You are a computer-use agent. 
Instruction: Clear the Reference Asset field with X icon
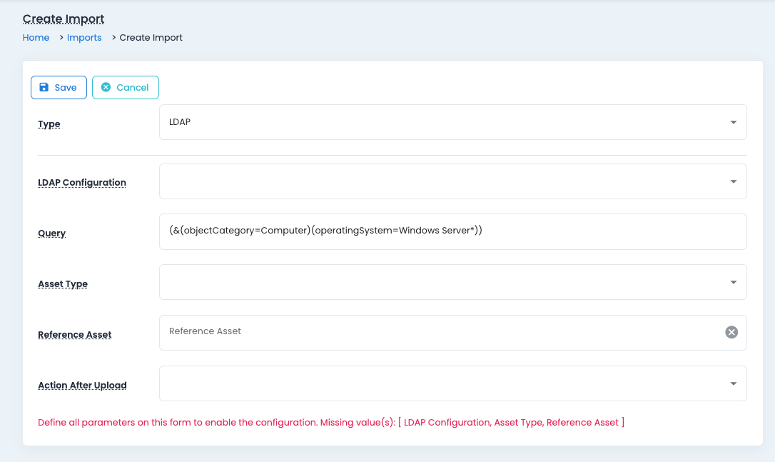pos(731,332)
